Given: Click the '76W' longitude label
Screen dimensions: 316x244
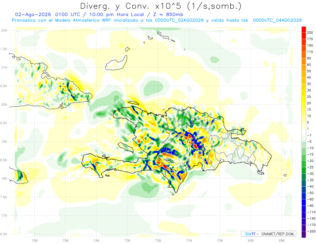Looking at the screenshot, I should pyautogui.click(x=34, y=240).
